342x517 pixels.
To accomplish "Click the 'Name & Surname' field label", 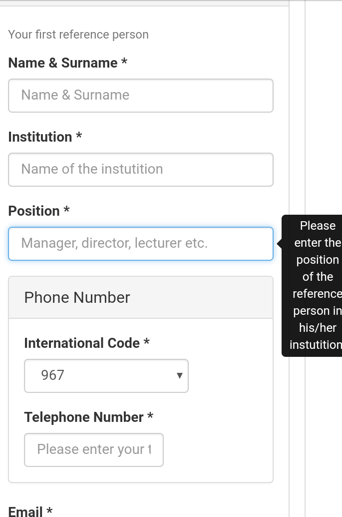I will tap(62, 63).
